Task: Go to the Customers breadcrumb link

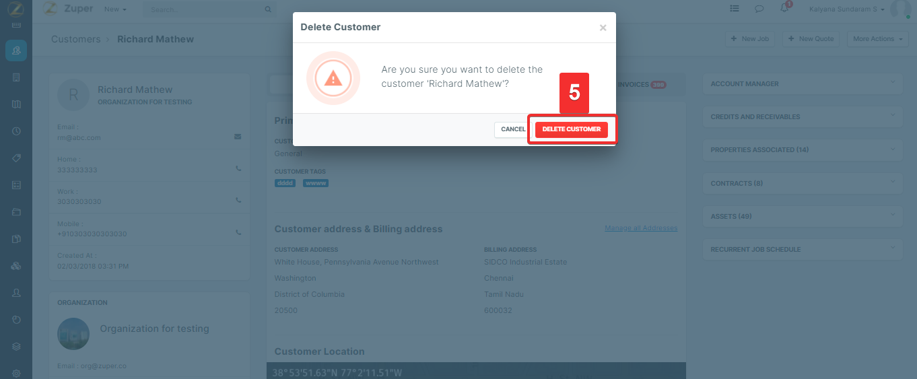Action: (75, 39)
